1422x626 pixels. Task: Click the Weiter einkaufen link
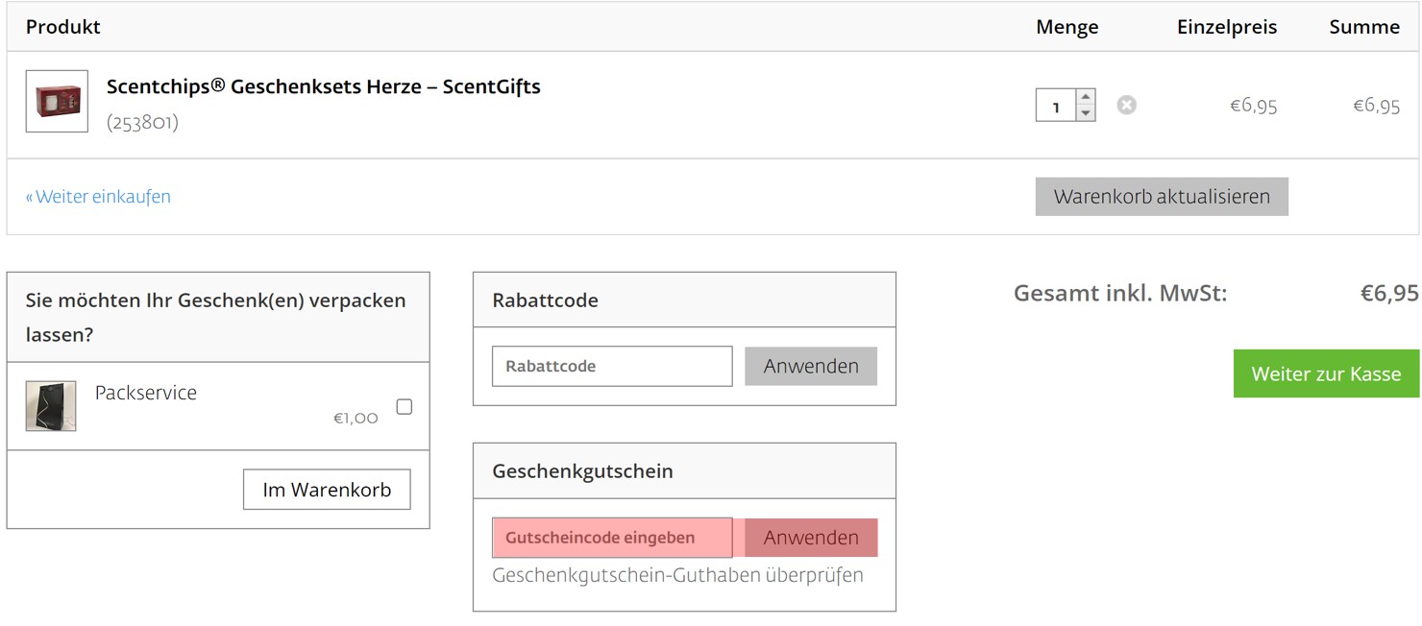tap(98, 197)
